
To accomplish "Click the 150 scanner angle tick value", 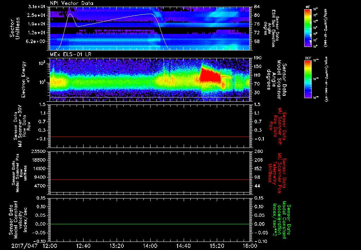I will [x=258, y=67].
